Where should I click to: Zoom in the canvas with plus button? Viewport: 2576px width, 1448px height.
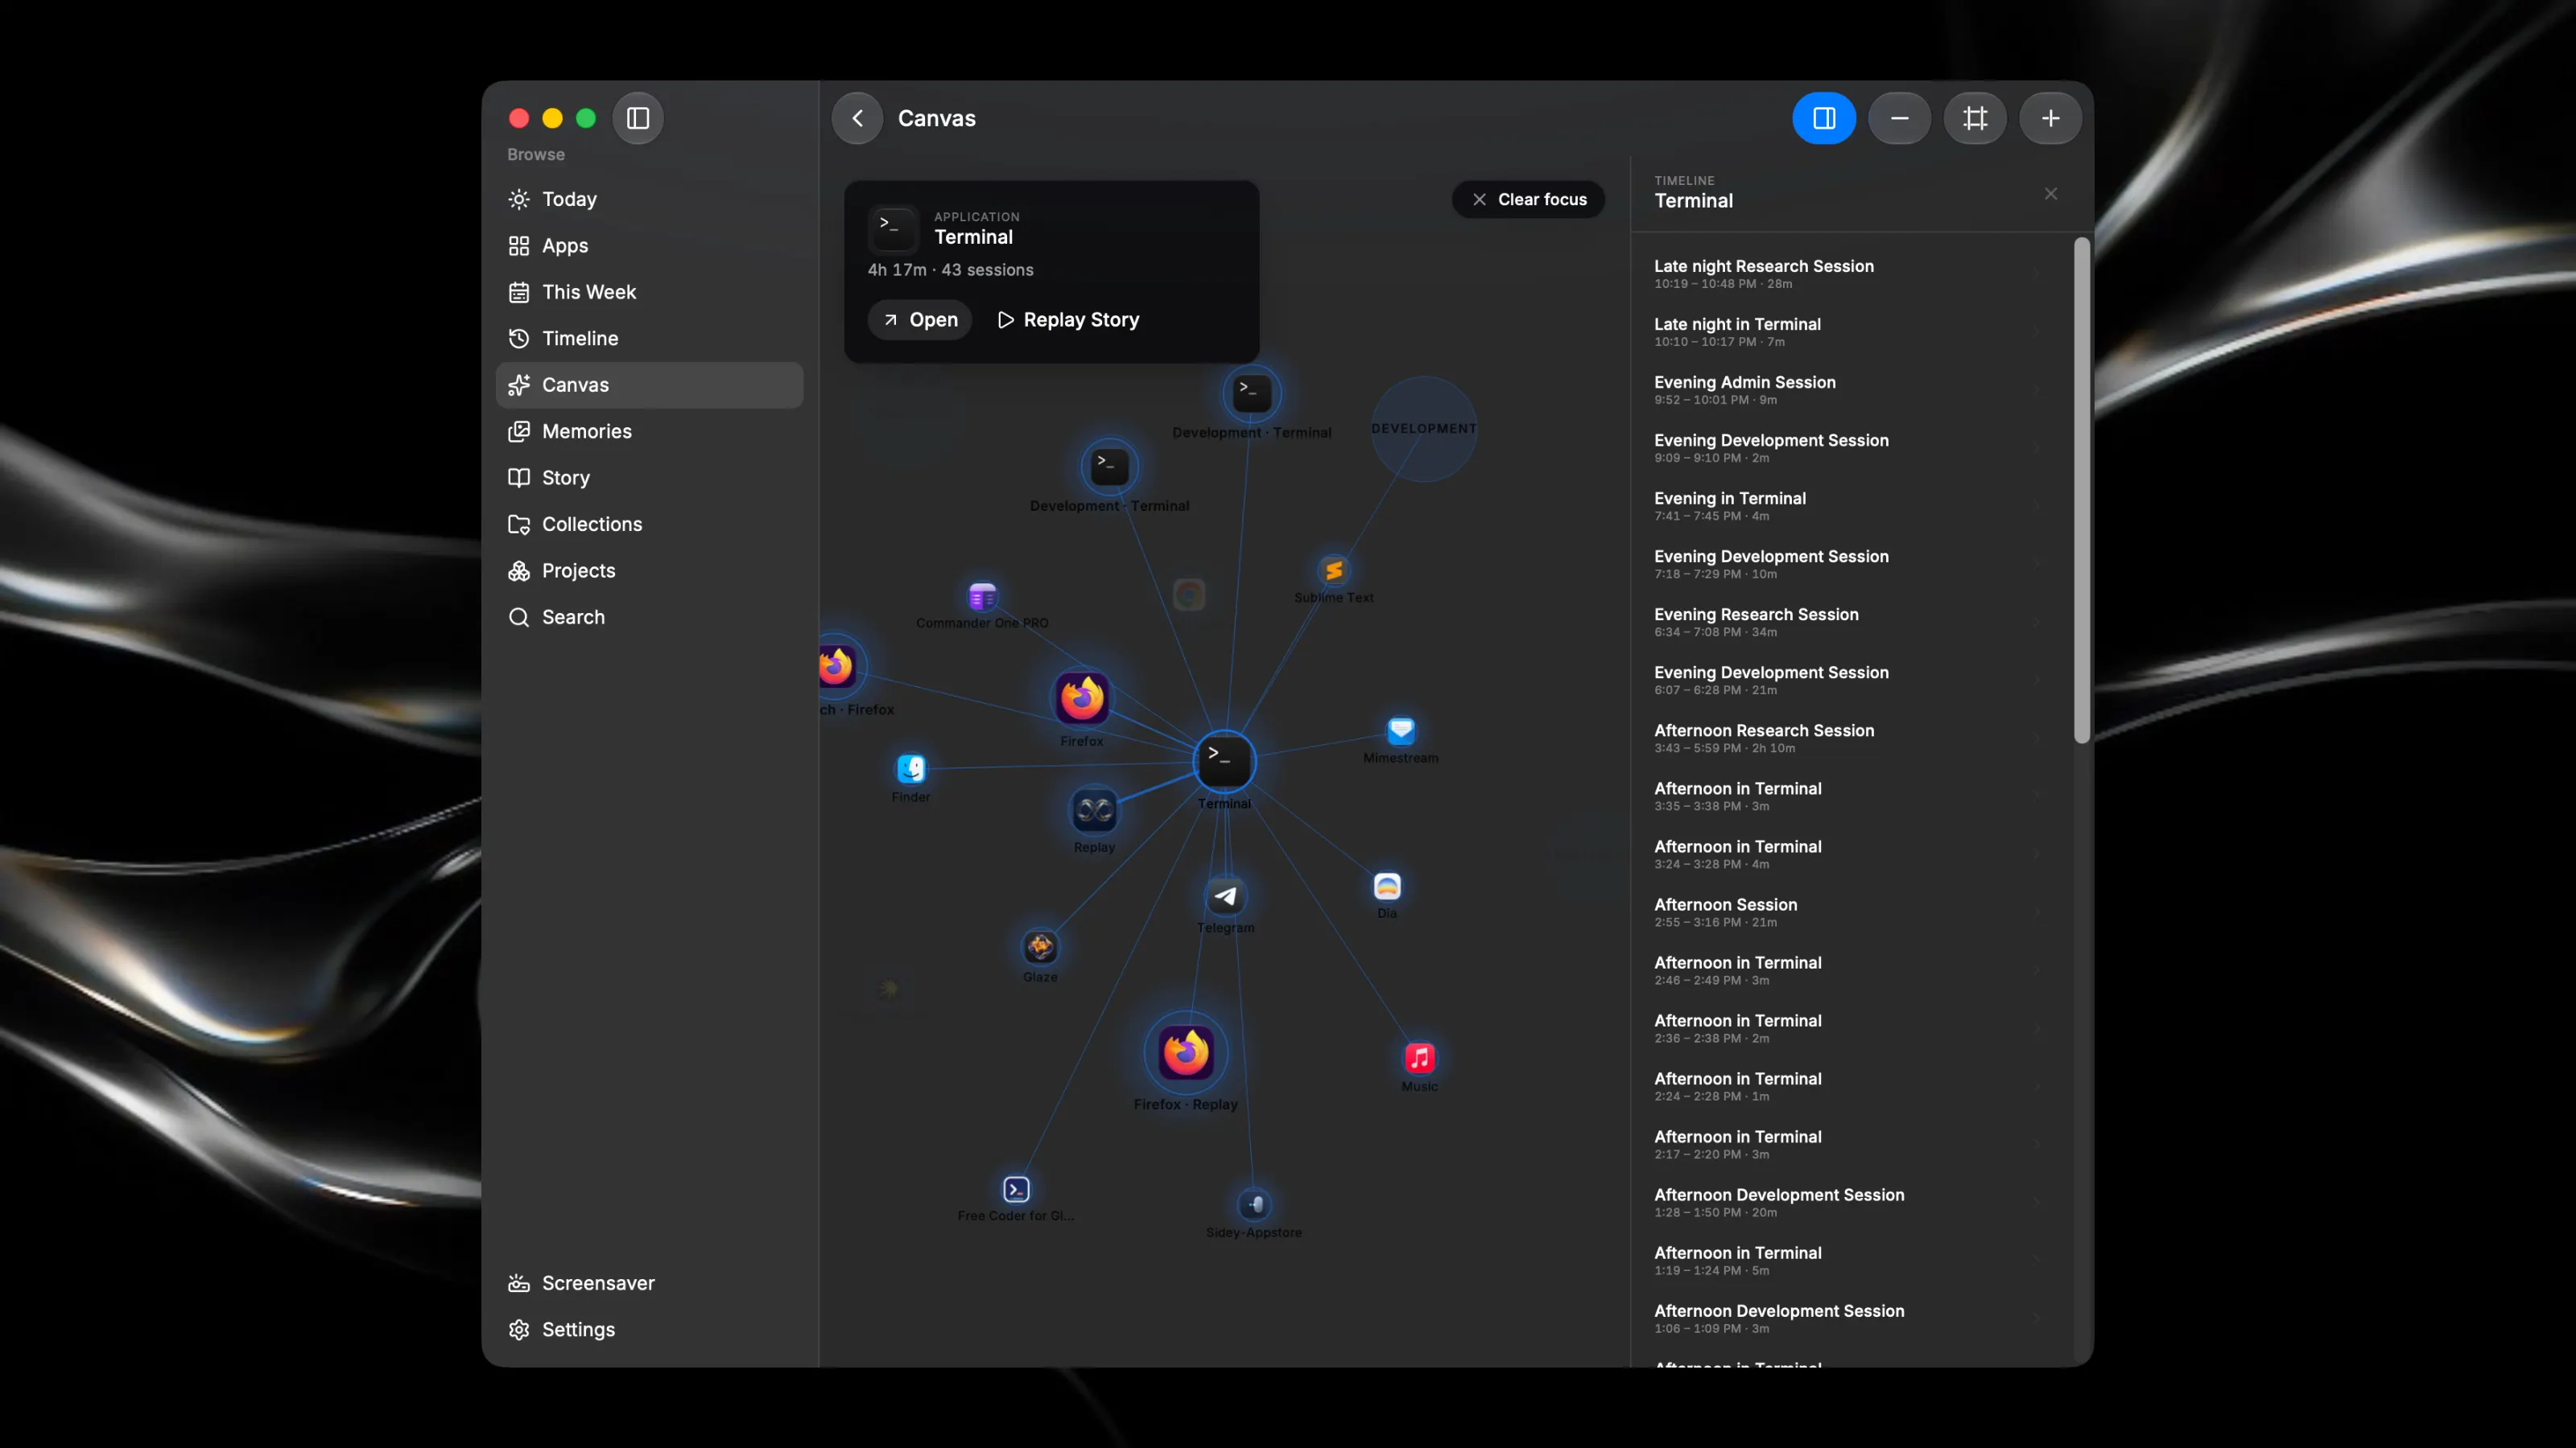[2050, 118]
